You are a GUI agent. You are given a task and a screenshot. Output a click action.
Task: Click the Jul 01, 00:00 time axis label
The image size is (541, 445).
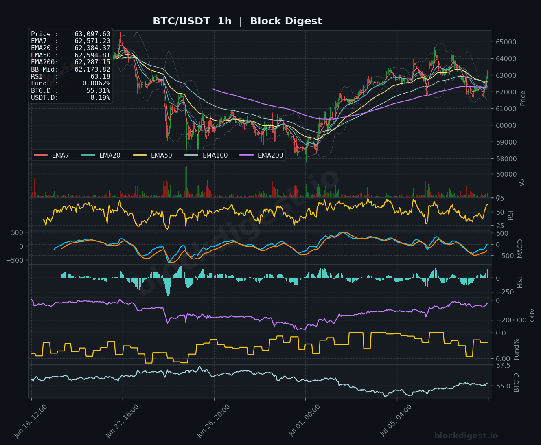click(x=305, y=421)
